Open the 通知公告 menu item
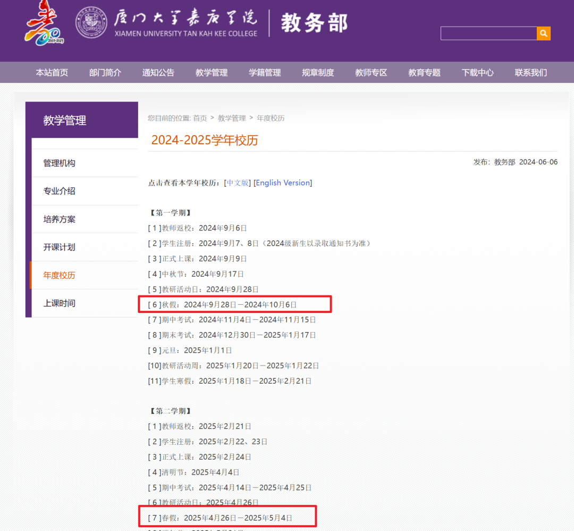This screenshot has height=531, width=574. pyautogui.click(x=158, y=72)
